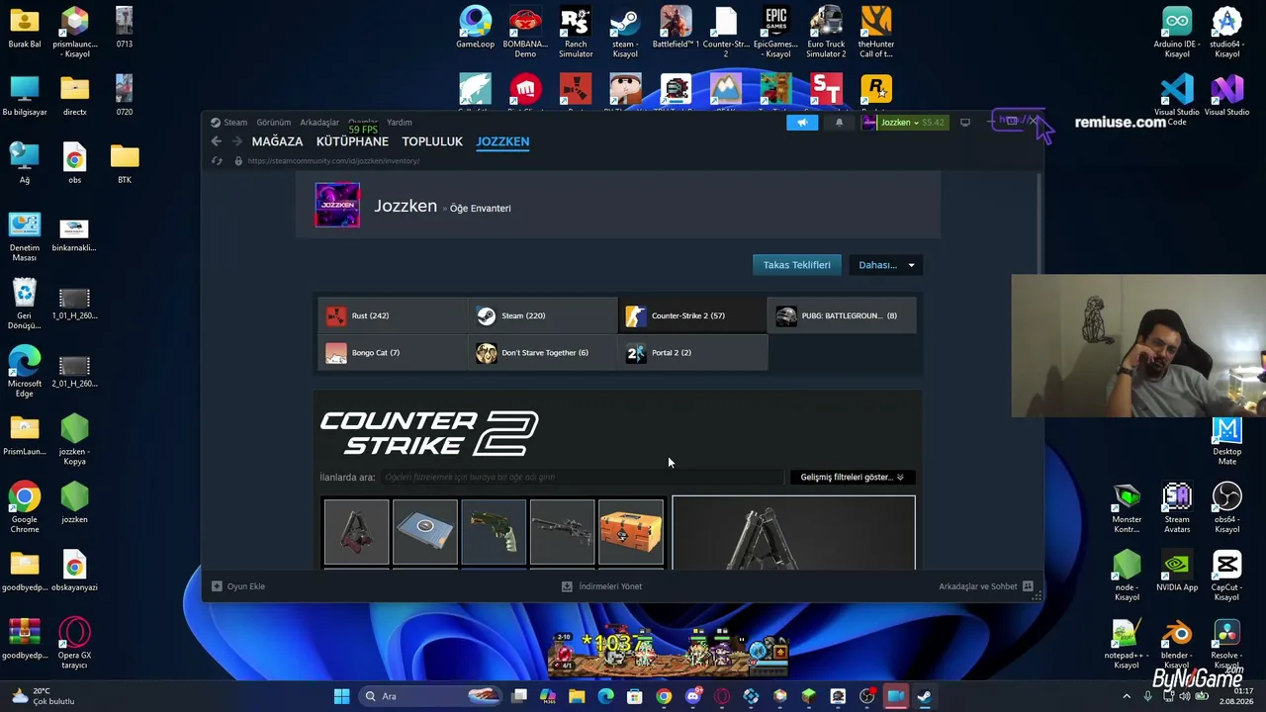Select the green revolver inventory item

point(494,532)
